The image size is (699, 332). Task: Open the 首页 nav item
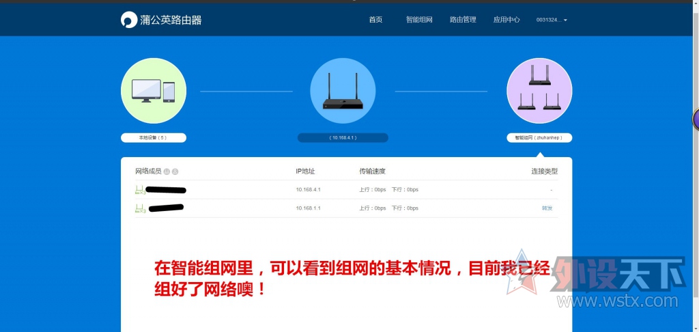375,20
